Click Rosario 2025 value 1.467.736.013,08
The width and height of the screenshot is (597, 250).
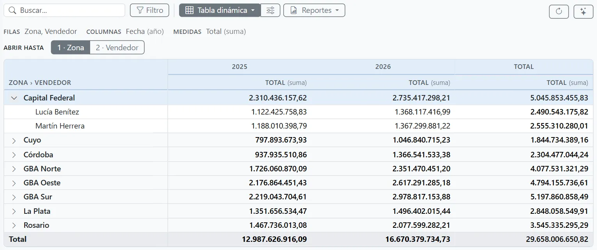[x=278, y=225]
